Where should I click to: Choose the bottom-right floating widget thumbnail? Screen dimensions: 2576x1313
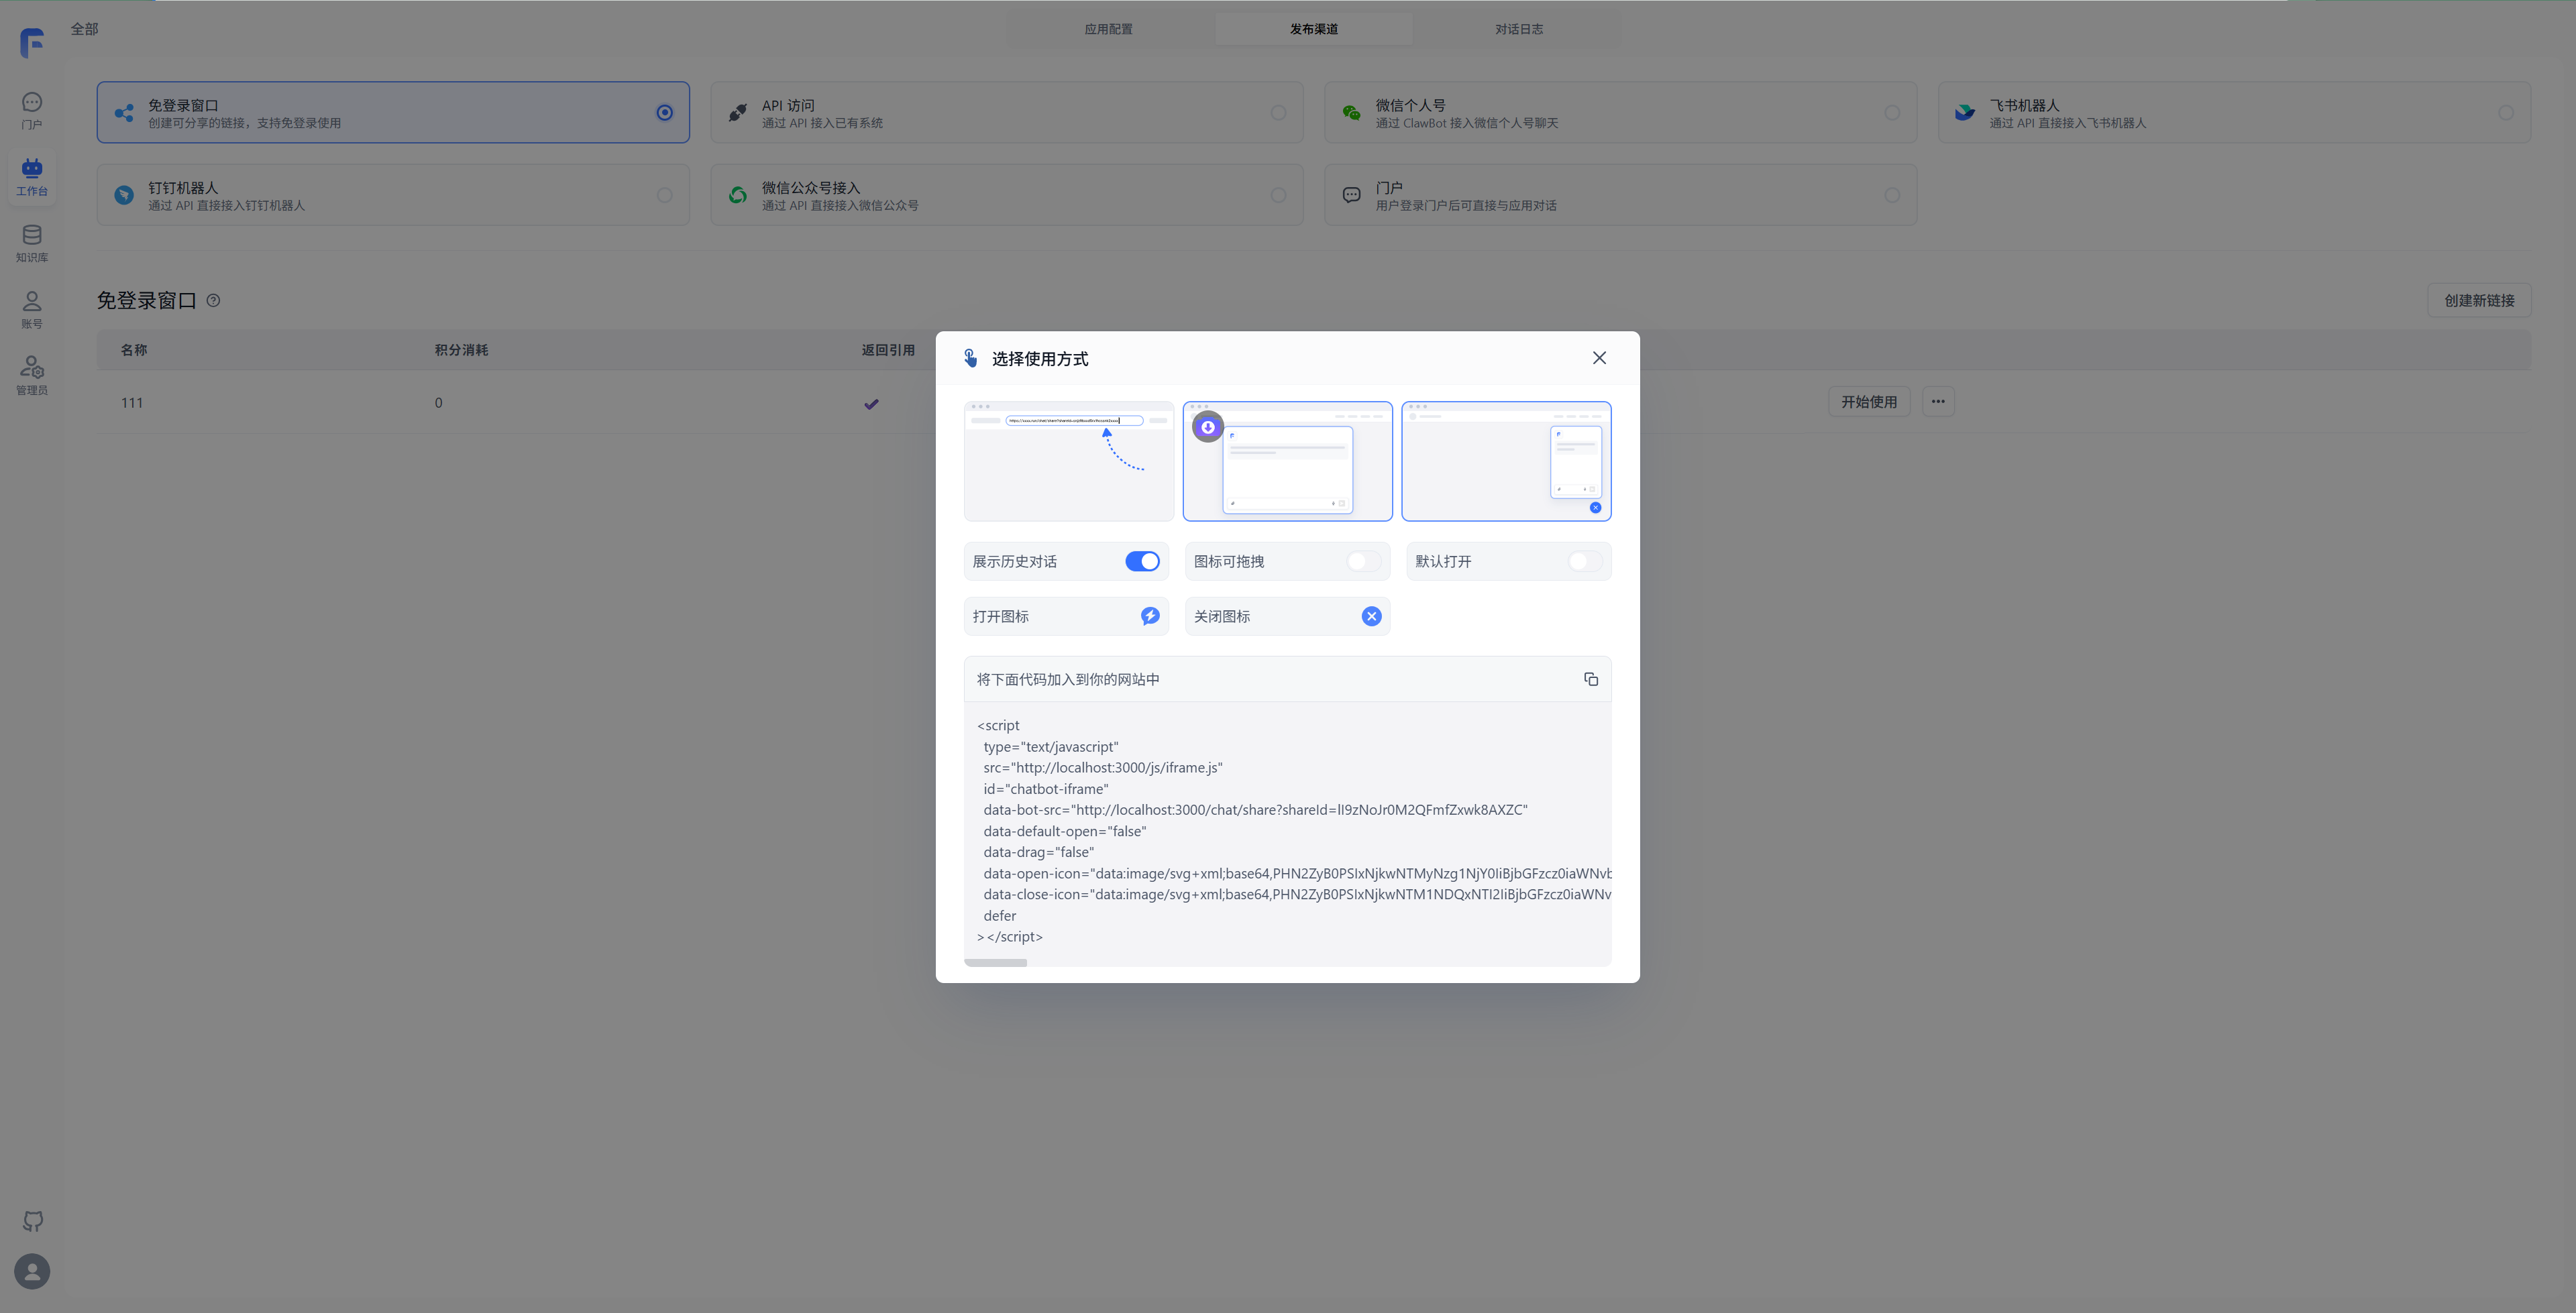[1506, 461]
